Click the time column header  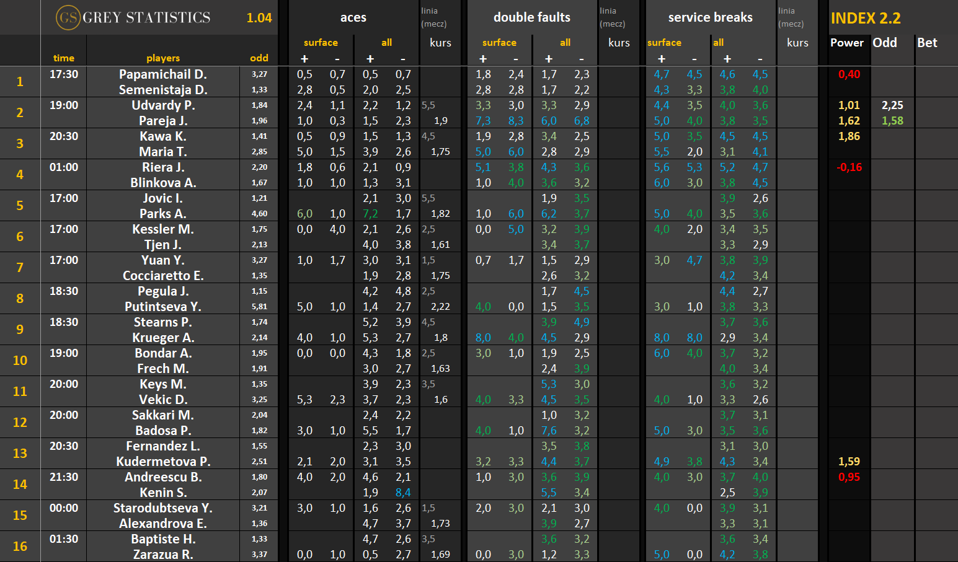[64, 58]
